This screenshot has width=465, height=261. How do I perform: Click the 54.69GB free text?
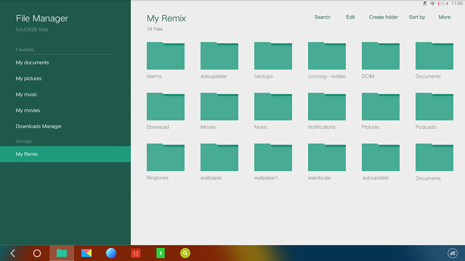click(x=32, y=30)
